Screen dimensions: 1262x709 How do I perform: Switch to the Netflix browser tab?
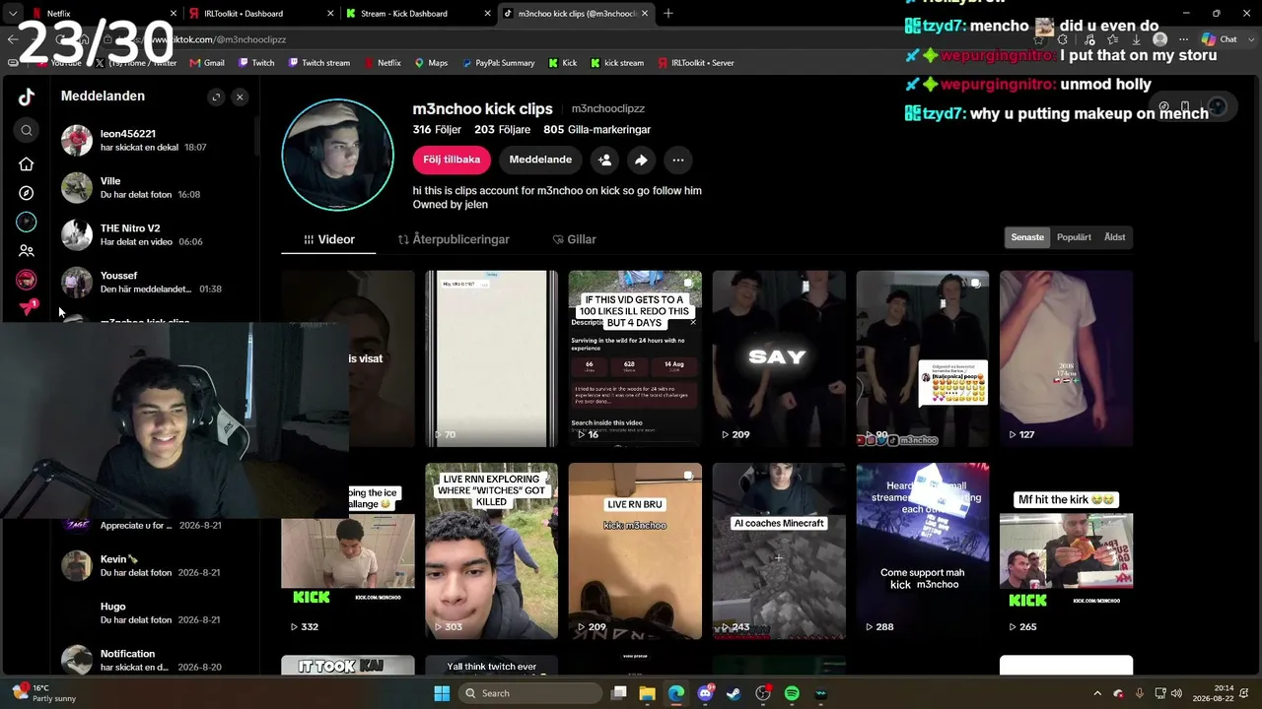click(104, 14)
